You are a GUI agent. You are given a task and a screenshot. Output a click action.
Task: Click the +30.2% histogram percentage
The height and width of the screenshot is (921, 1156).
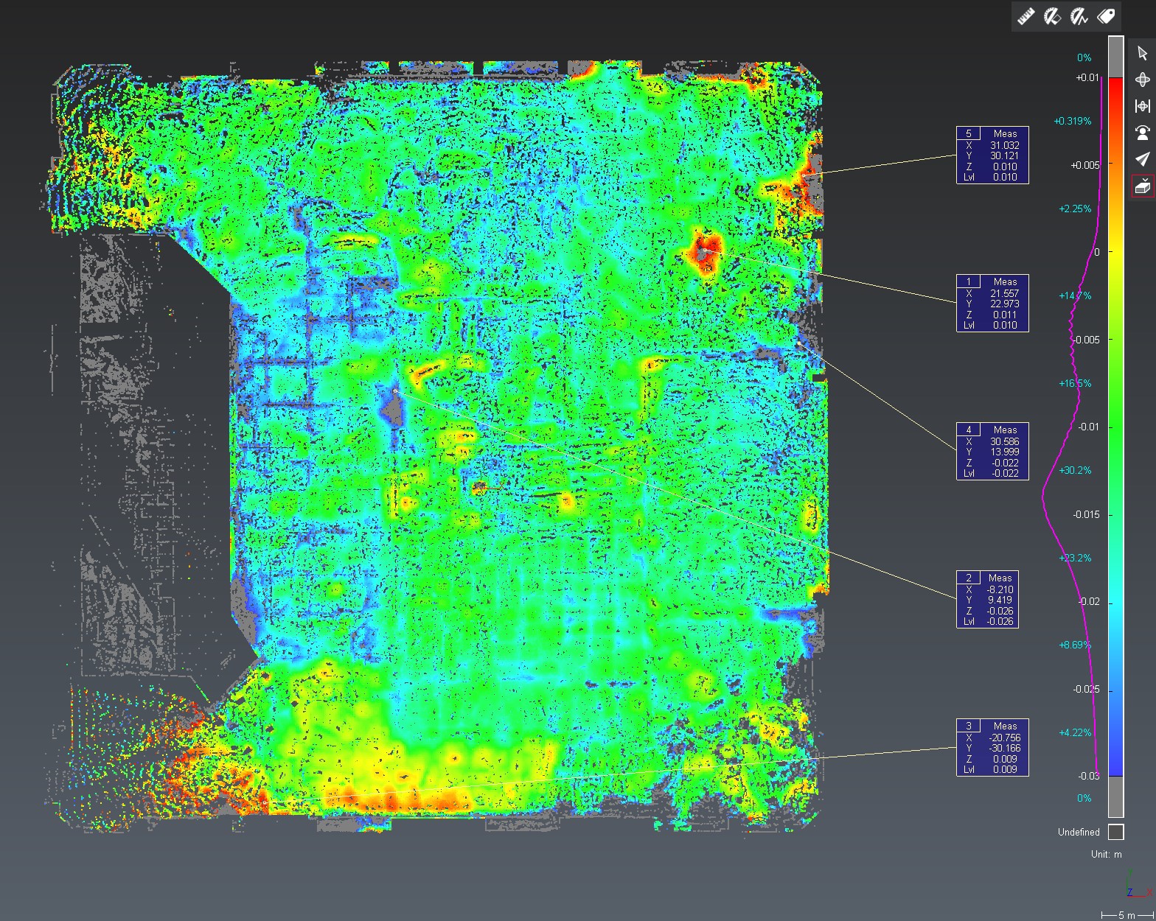click(x=1075, y=470)
